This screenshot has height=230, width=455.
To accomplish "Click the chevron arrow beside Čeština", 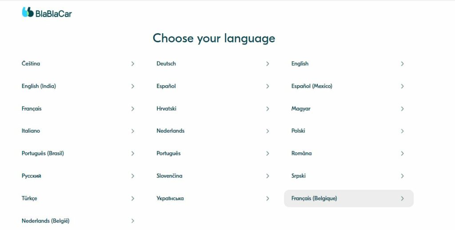I will coord(132,63).
